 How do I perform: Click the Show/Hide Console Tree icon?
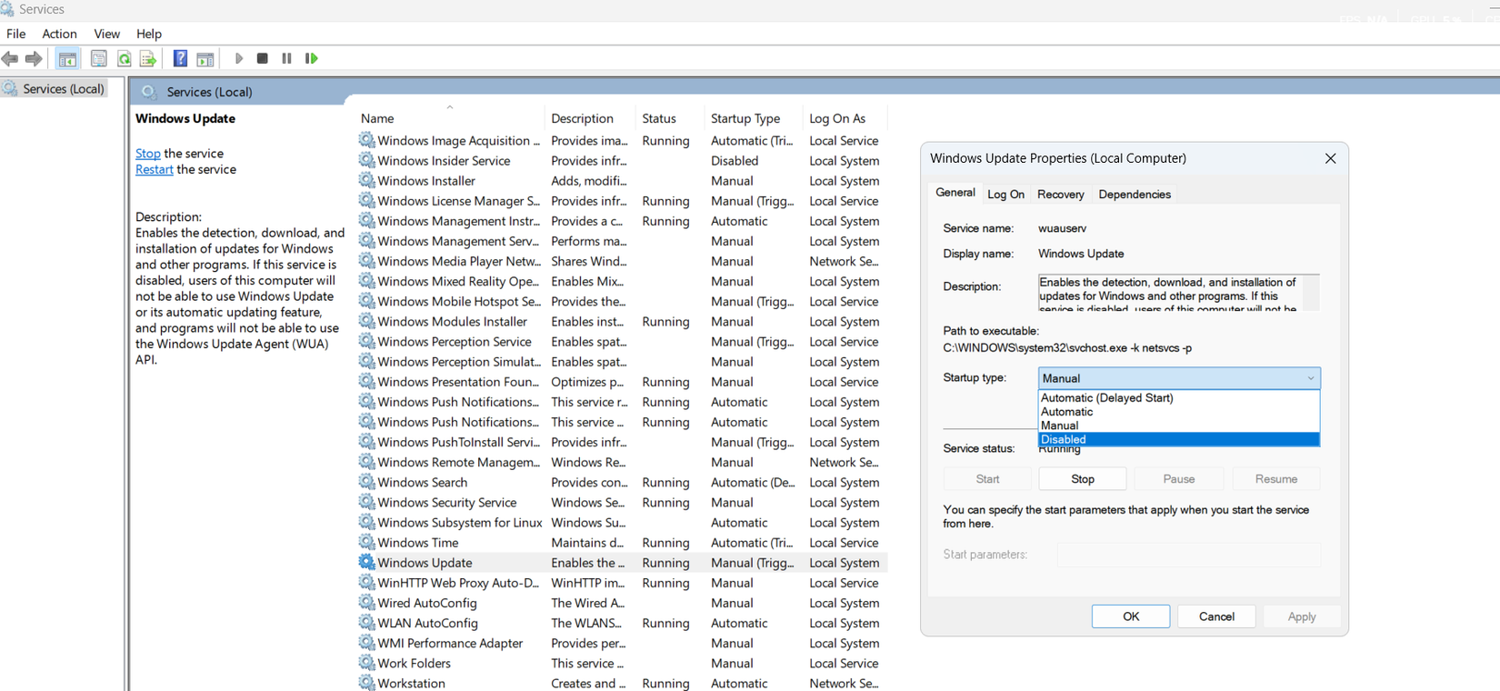[x=67, y=59]
